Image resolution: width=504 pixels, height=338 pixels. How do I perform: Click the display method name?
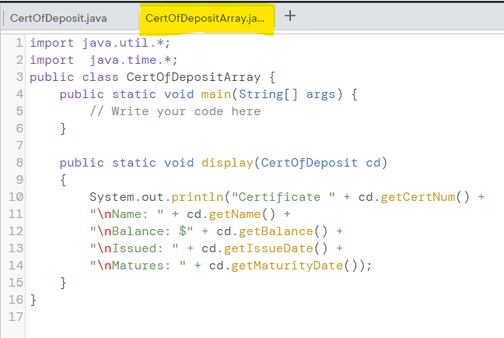[228, 163]
